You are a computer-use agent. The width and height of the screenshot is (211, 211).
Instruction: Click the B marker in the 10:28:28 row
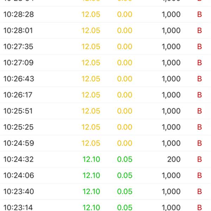[199, 14]
